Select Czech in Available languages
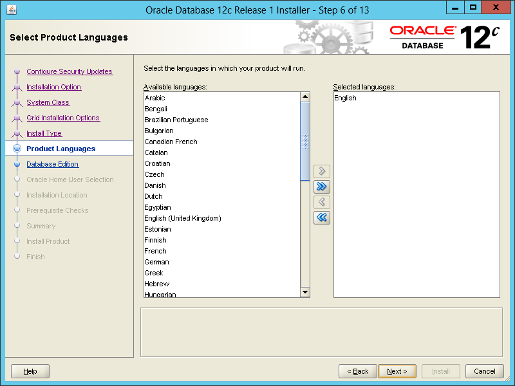 [x=222, y=174]
